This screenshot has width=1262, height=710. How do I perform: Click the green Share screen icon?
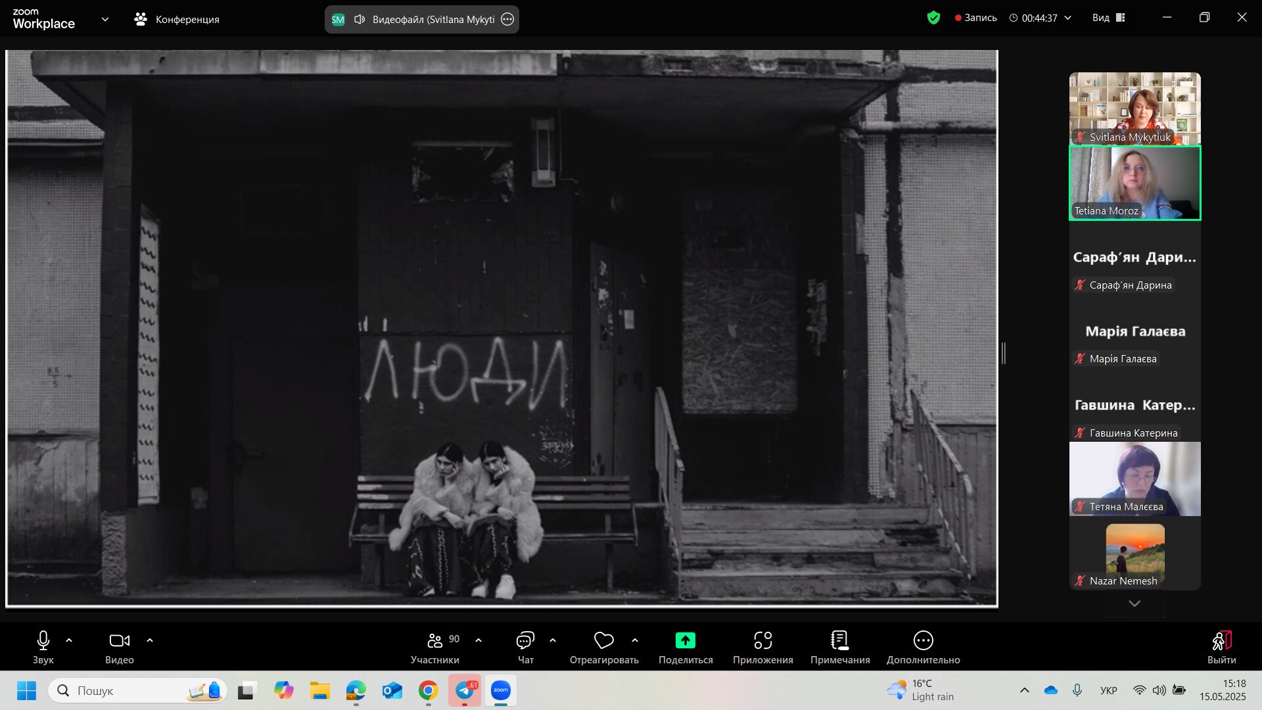pyautogui.click(x=685, y=640)
